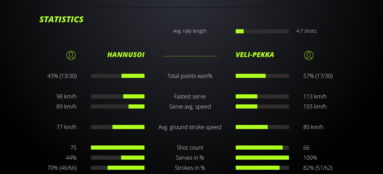Viewport: 383px width, 174px height.
Task: Click the VELI-PEKKA player name
Action: tap(255, 55)
